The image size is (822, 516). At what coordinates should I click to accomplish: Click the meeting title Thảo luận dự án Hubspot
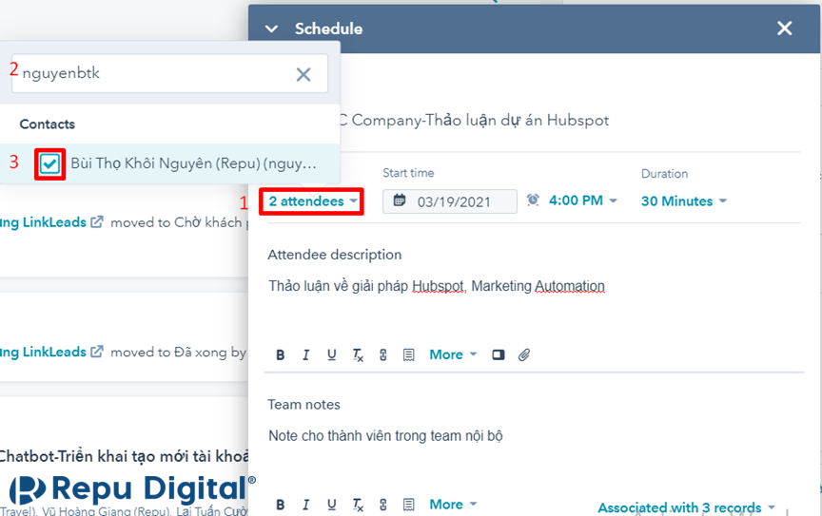point(473,121)
